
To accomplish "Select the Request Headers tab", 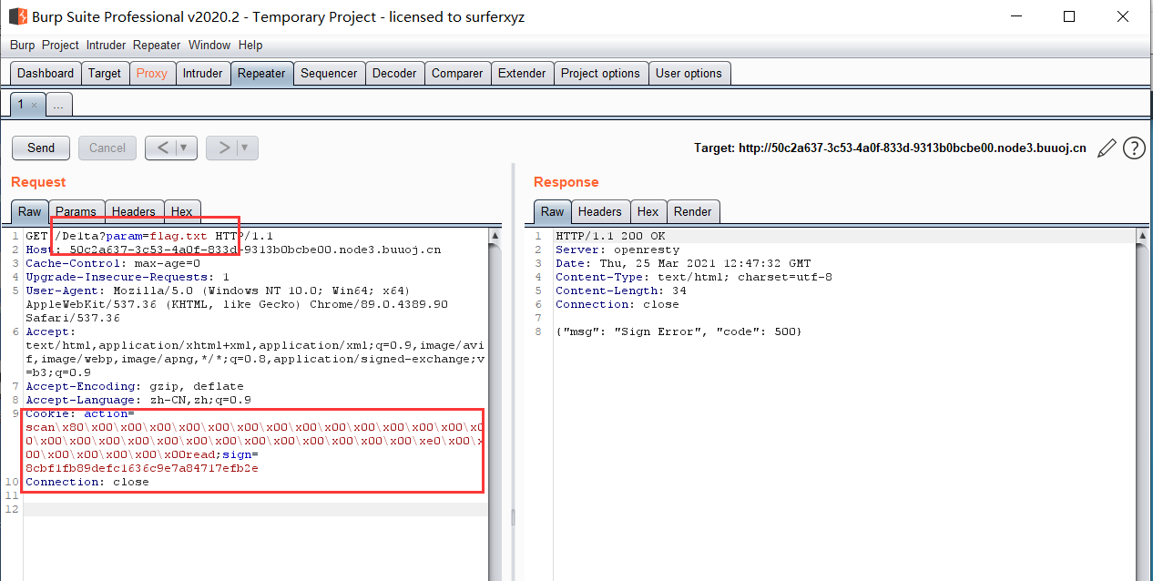I will tap(134, 211).
